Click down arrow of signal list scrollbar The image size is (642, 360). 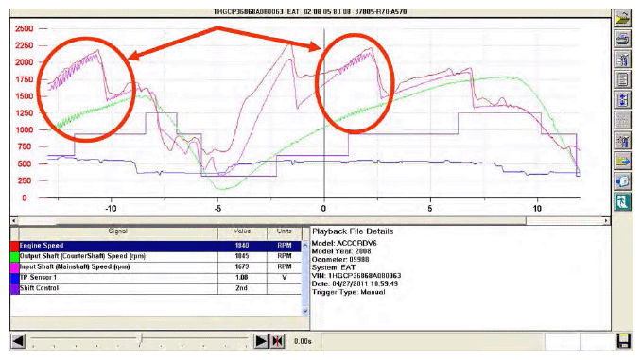pyautogui.click(x=305, y=311)
